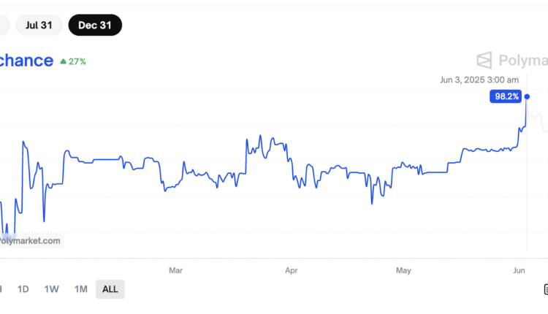
Task: Click the cut-off range button left of 1D
Action: (1, 289)
